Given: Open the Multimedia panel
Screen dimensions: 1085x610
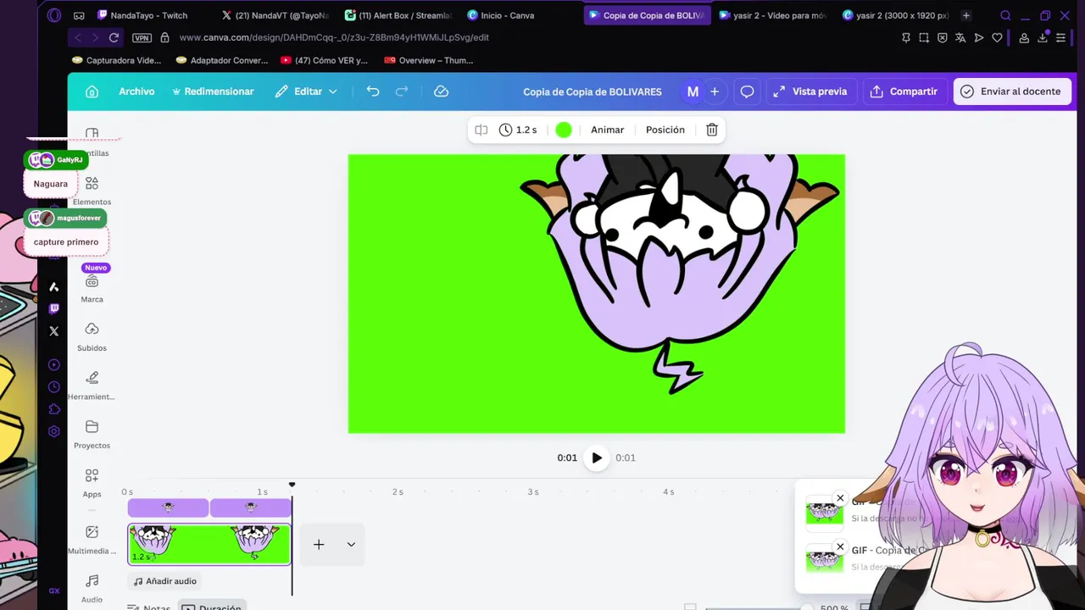Looking at the screenshot, I should pyautogui.click(x=92, y=539).
